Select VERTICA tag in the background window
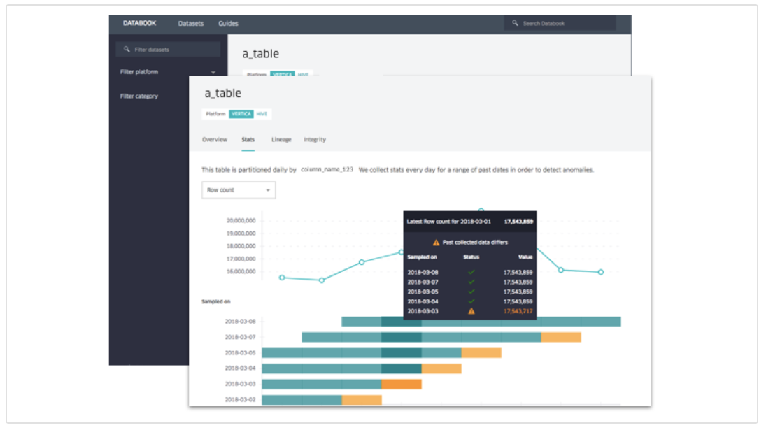766x430 pixels. 283,74
